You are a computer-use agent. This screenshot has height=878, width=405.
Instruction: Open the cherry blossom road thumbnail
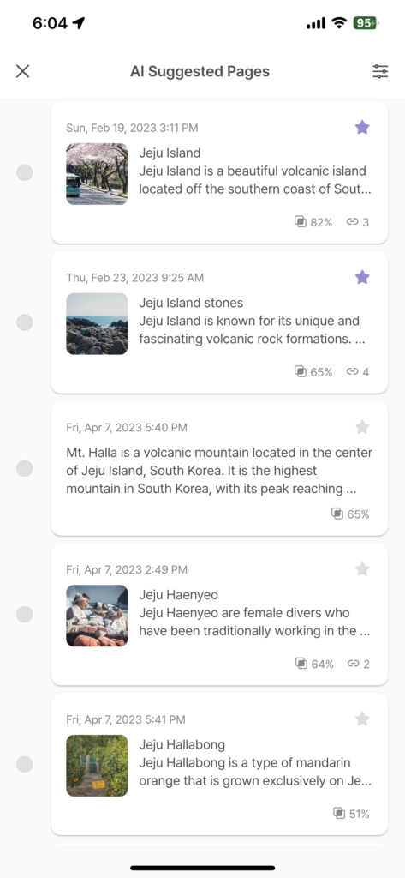pyautogui.click(x=97, y=173)
